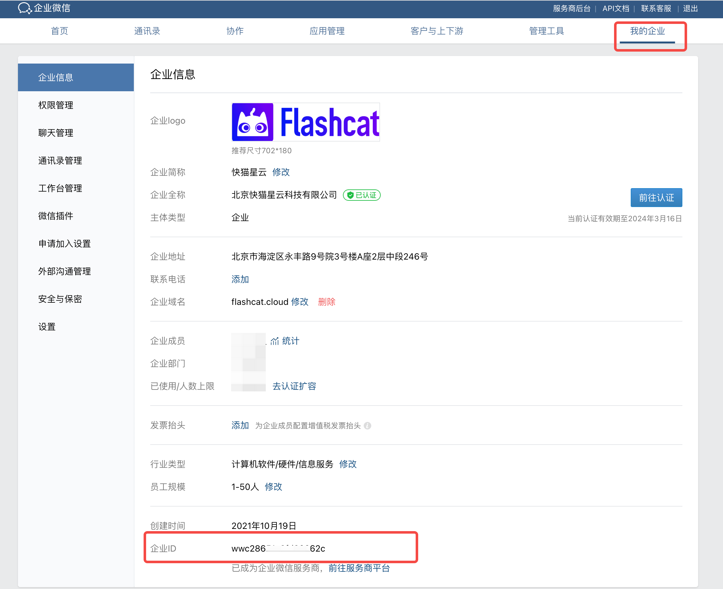This screenshot has width=723, height=589.
Task: Click the info icon beside 发票抬头 hint
Action: [367, 425]
